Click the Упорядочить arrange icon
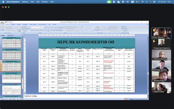This screenshot has height=109, width=174. pos(97,28)
